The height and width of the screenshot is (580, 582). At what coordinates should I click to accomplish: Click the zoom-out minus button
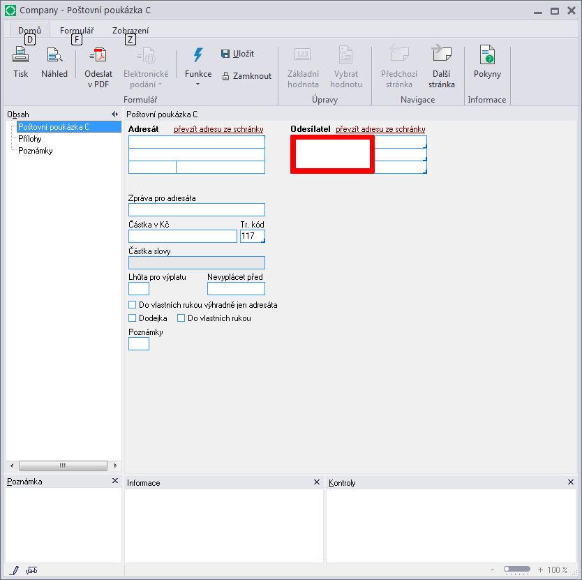[493, 570]
